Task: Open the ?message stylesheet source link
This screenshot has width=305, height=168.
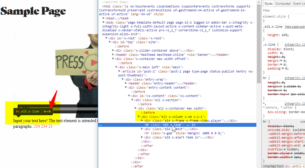Action: coord(294,27)
